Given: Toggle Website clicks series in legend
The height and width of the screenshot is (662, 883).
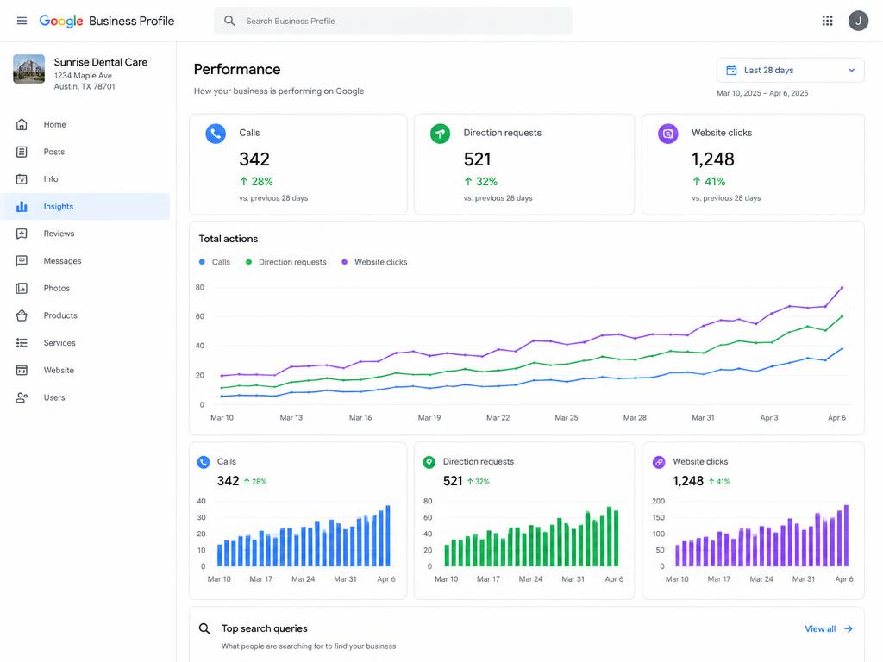Looking at the screenshot, I should click(374, 262).
